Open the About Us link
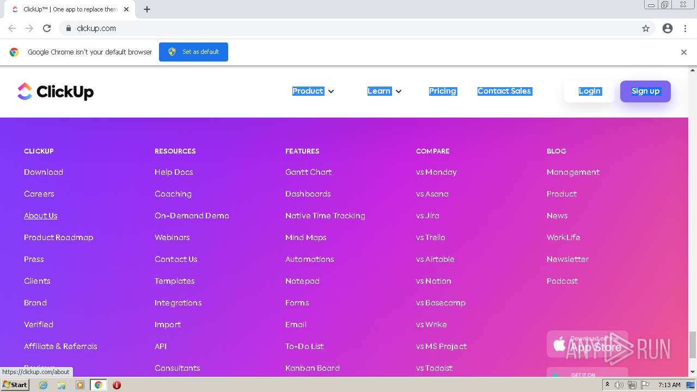The height and width of the screenshot is (392, 697). 41,216
